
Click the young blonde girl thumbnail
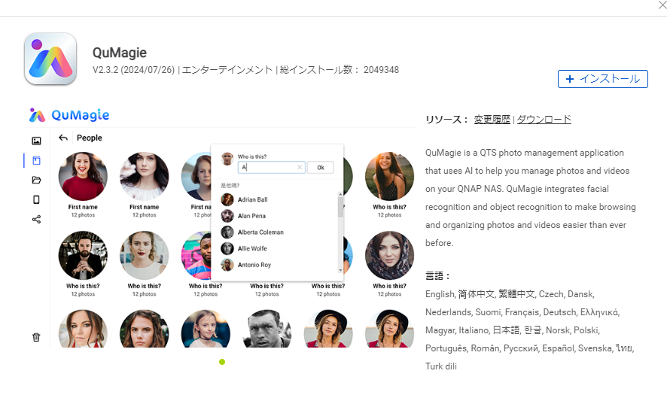[206, 329]
